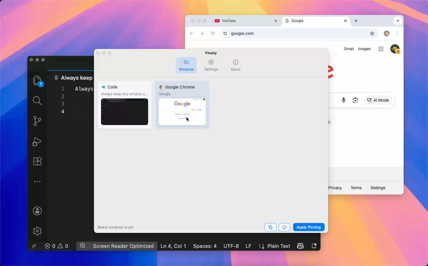This screenshot has width=428, height=266.
Task: Refresh the window list in Floaty
Action: (284, 227)
